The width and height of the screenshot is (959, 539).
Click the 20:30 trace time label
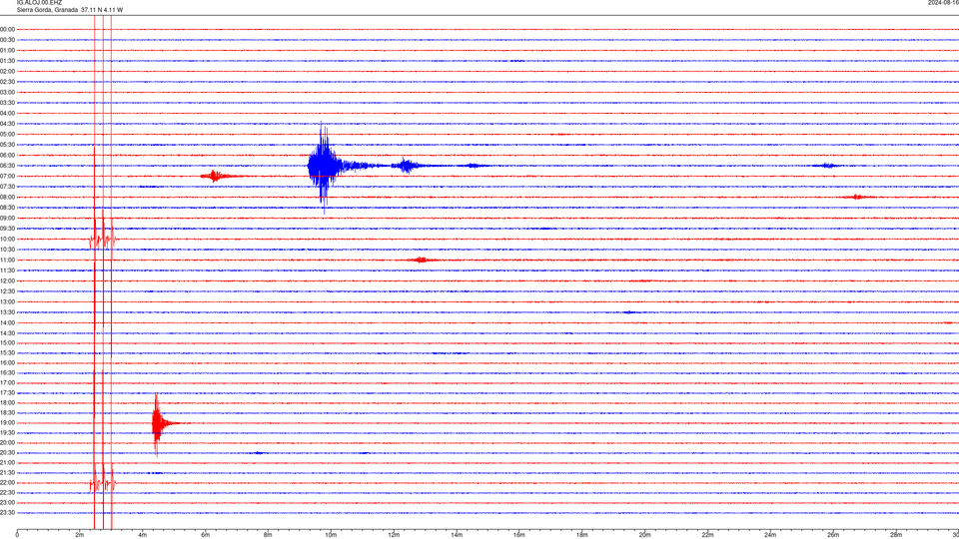7,453
